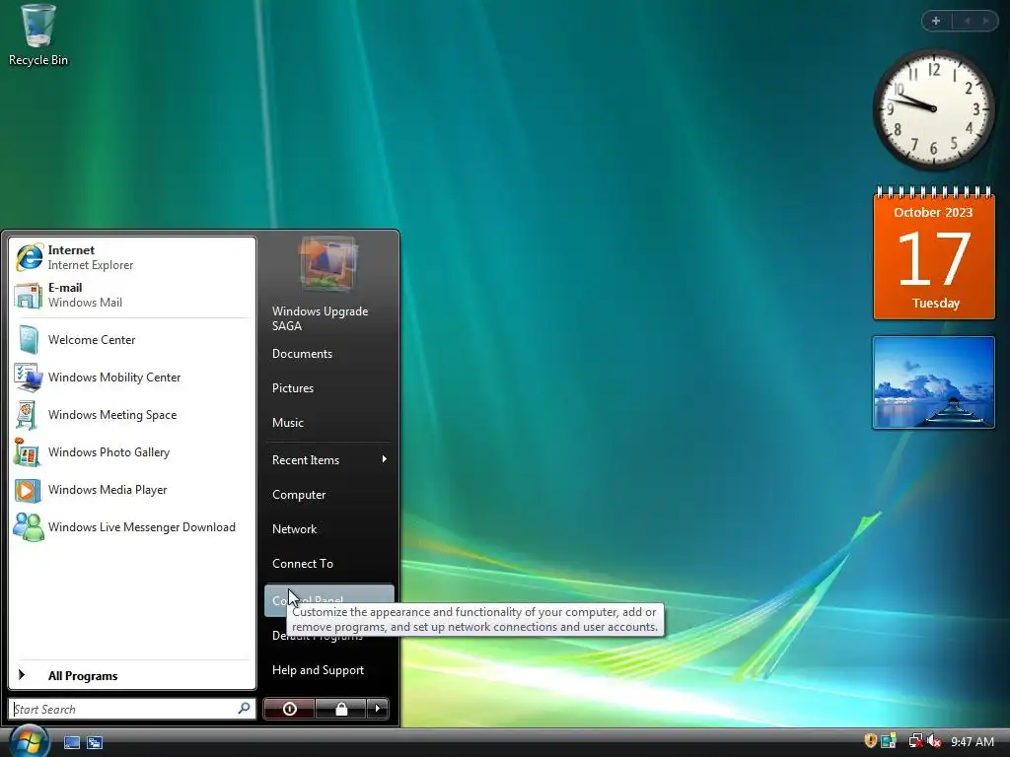Screen dimensions: 1010x757
Task: Open Windows Mail E-mail entry
Action: click(x=132, y=295)
